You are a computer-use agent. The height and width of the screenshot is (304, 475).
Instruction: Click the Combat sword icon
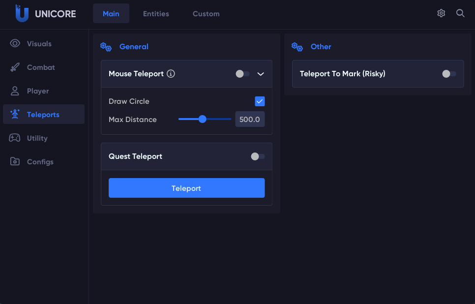point(15,67)
